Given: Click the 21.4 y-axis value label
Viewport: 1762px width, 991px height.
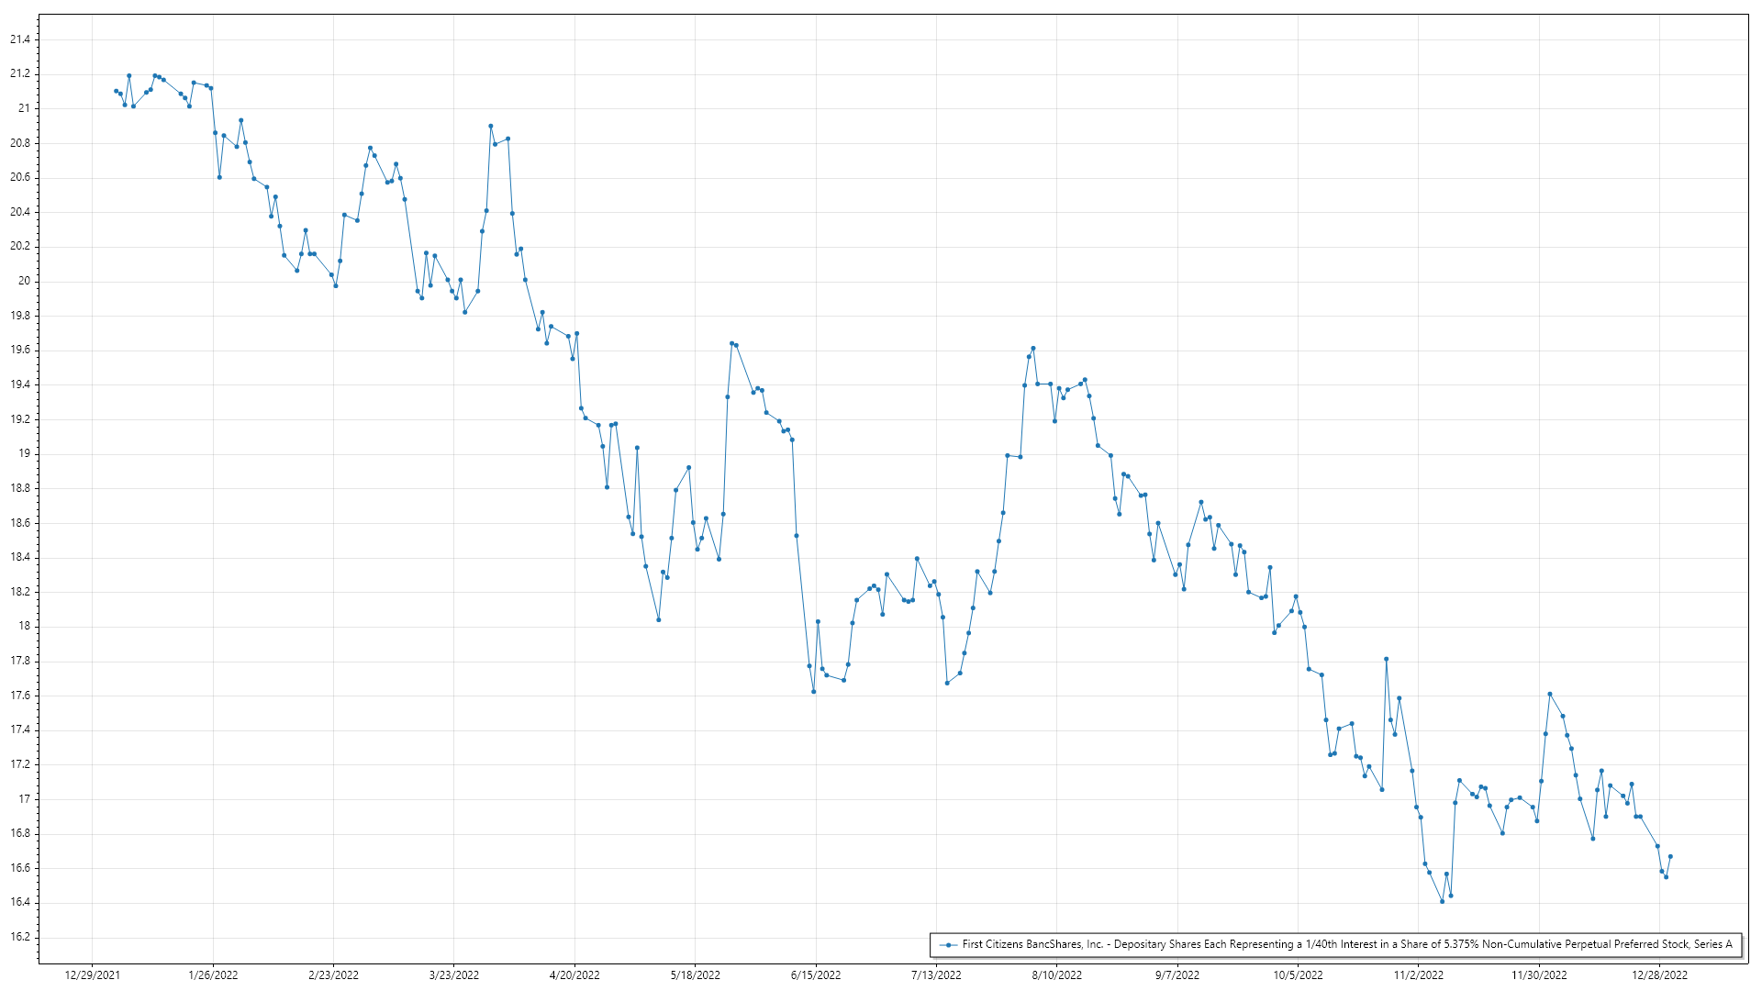Looking at the screenshot, I should point(20,39).
